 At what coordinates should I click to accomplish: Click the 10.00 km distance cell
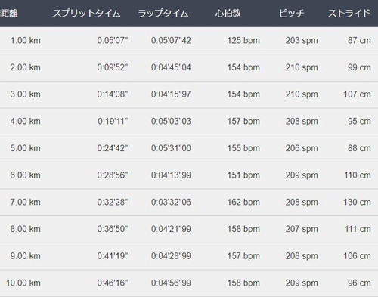tap(23, 283)
